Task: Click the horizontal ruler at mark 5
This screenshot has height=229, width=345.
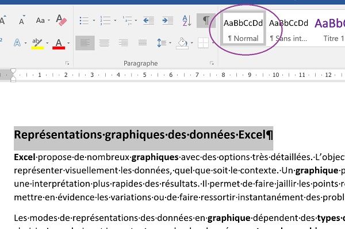Action: [144, 75]
